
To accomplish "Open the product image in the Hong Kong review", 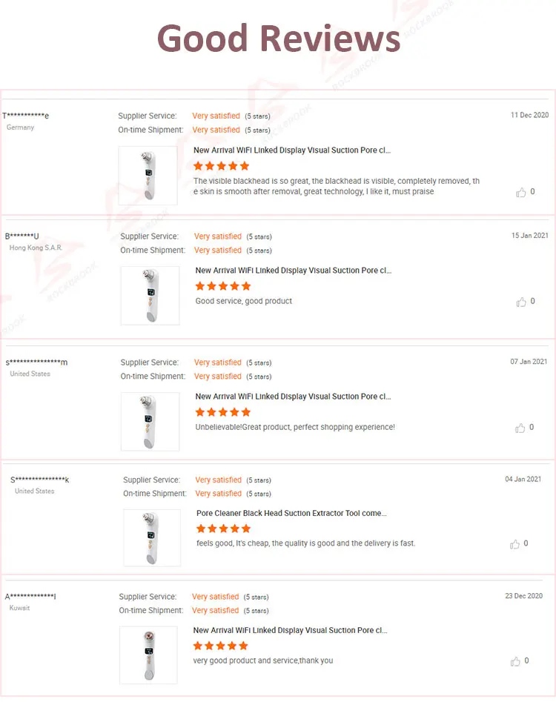I will coord(150,296).
